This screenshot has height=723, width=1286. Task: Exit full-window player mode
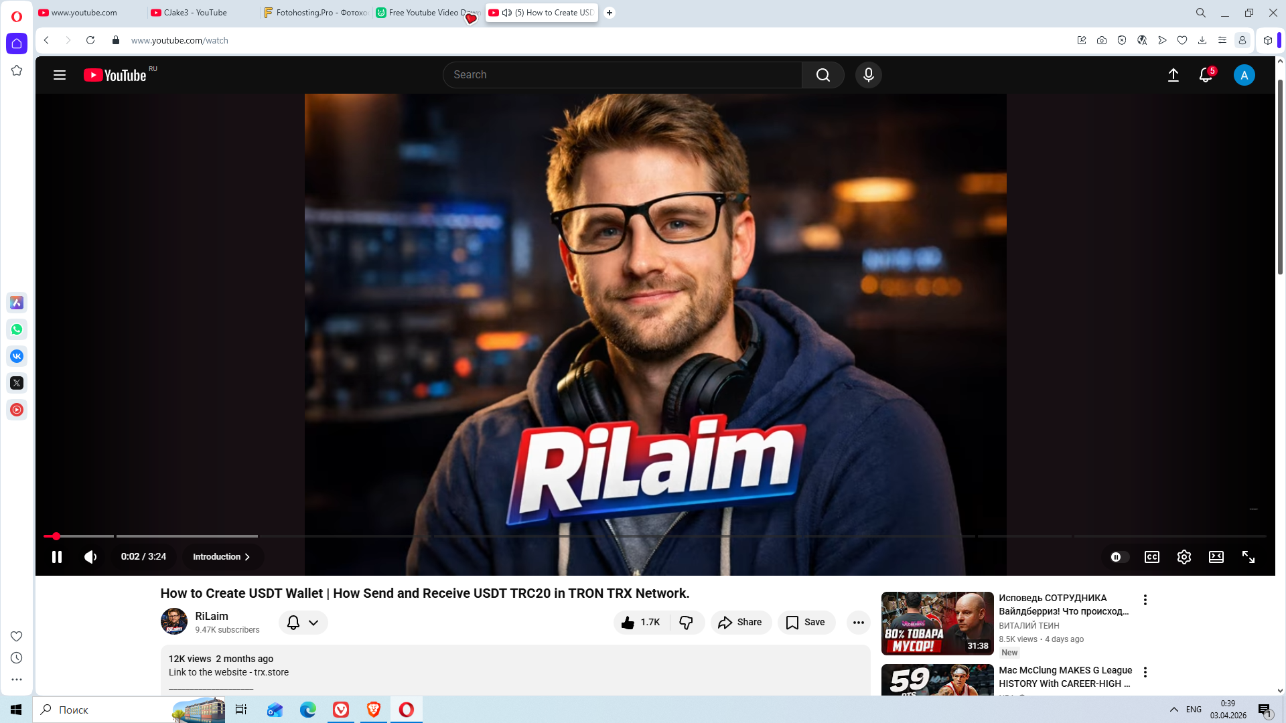click(1248, 557)
